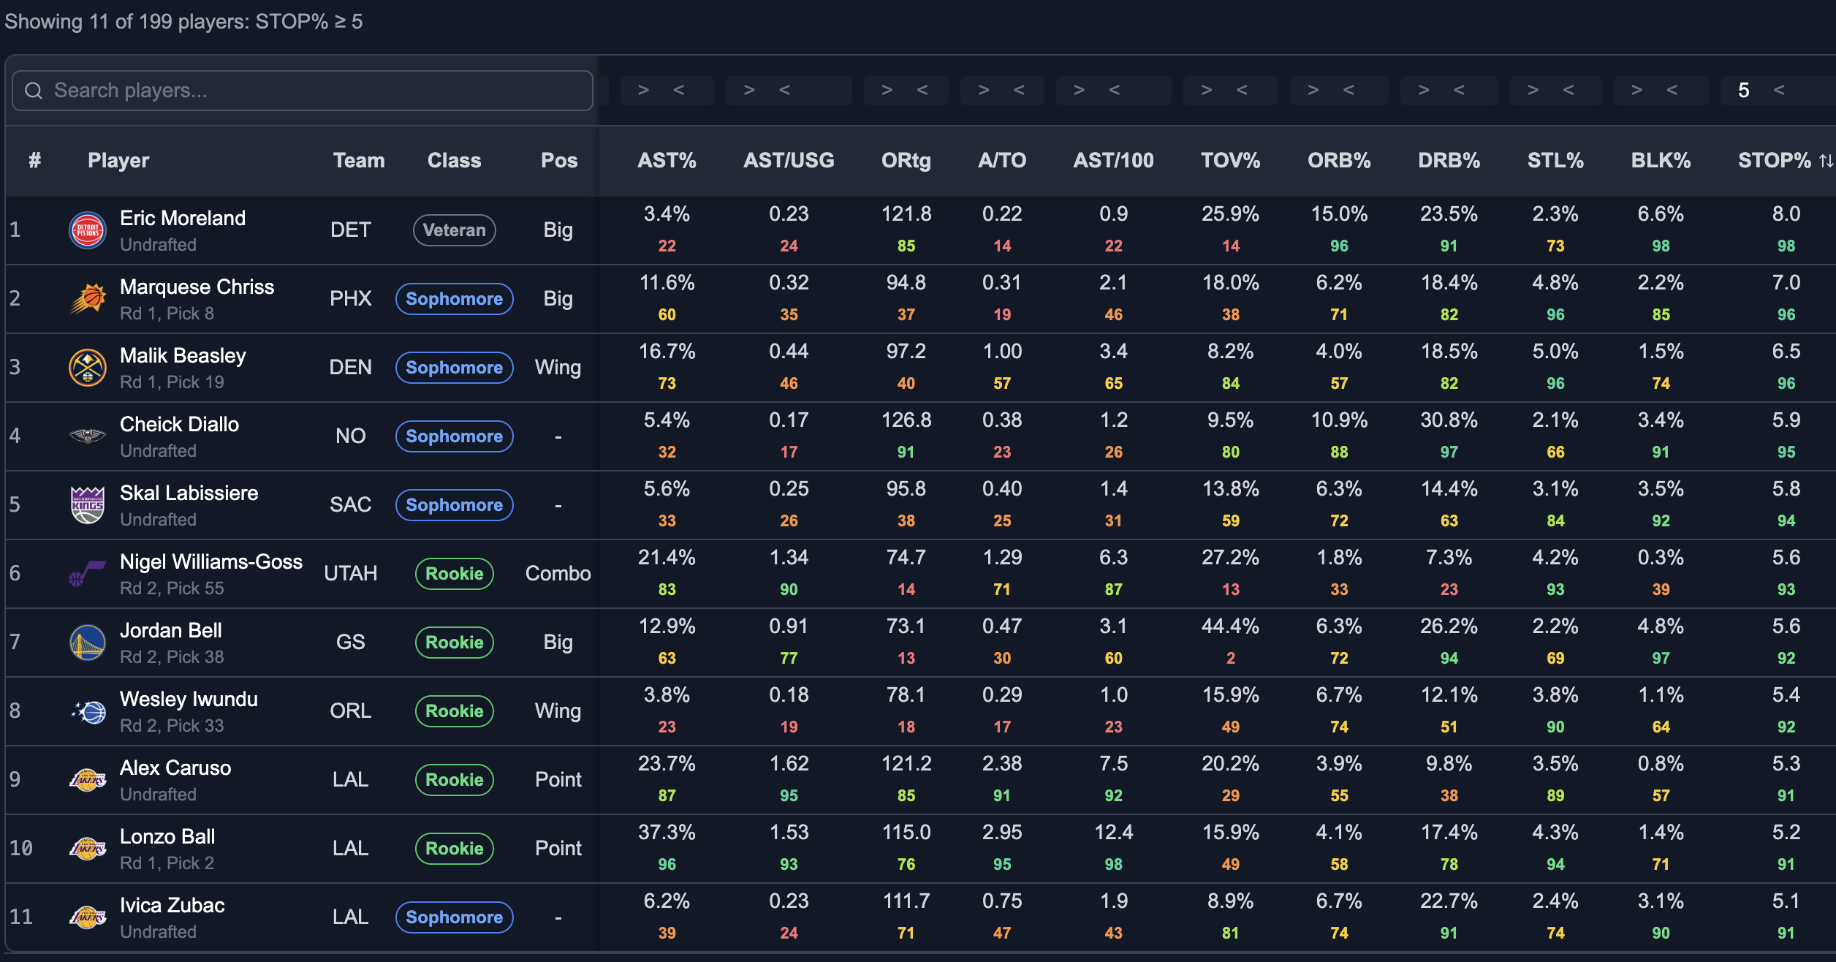Sort by the Class column header

tap(454, 161)
